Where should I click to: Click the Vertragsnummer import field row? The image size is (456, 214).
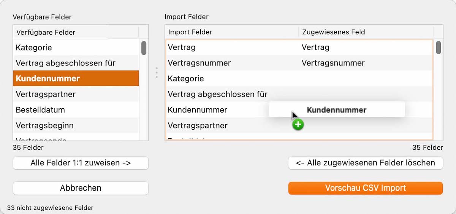(299, 63)
